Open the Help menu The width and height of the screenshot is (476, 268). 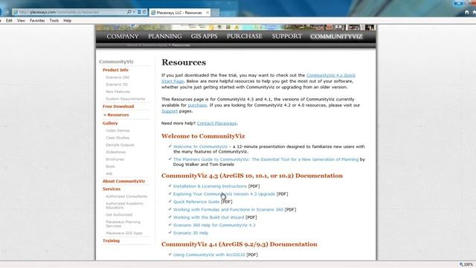click(67, 20)
